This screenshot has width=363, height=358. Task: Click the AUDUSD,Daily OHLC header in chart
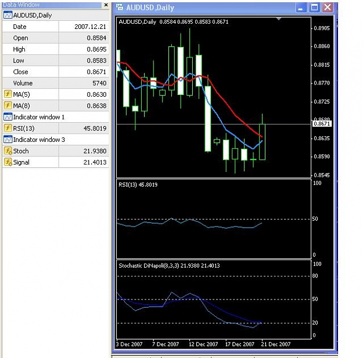pos(174,22)
